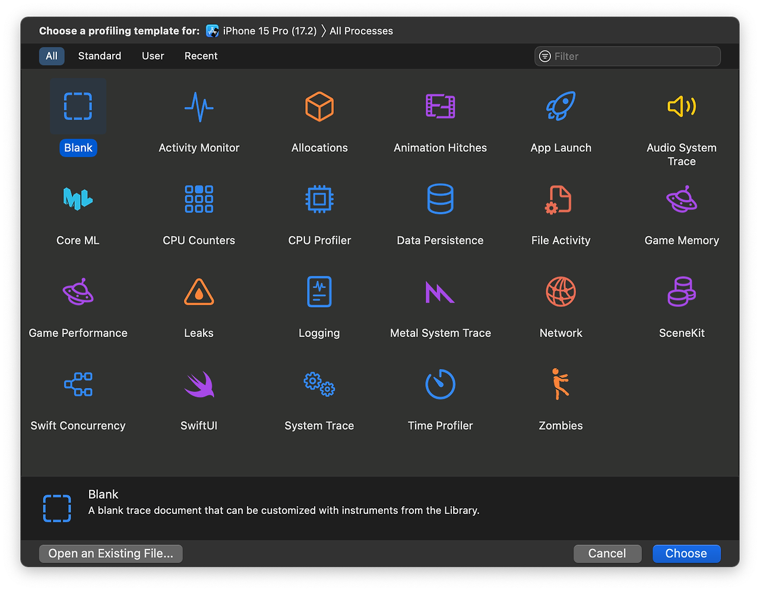Viewport: 760px width, 591px height.
Task: Select the System Trace gears icon
Action: point(319,384)
